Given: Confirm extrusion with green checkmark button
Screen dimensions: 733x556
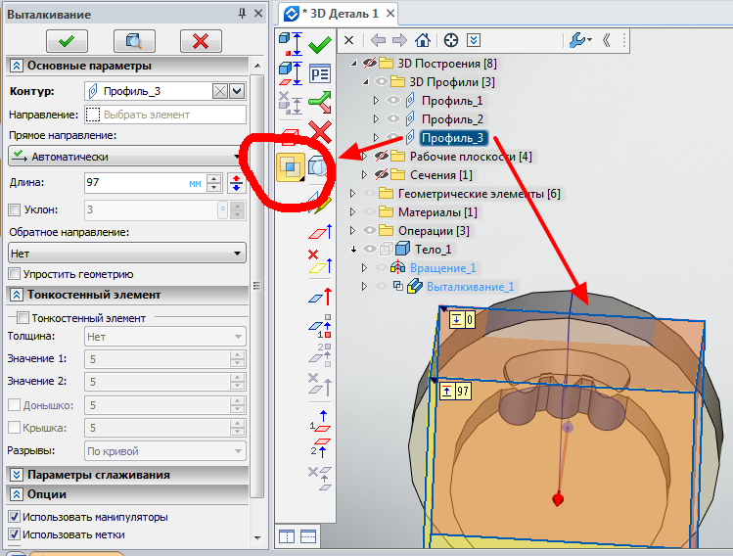Looking at the screenshot, I should [x=67, y=41].
